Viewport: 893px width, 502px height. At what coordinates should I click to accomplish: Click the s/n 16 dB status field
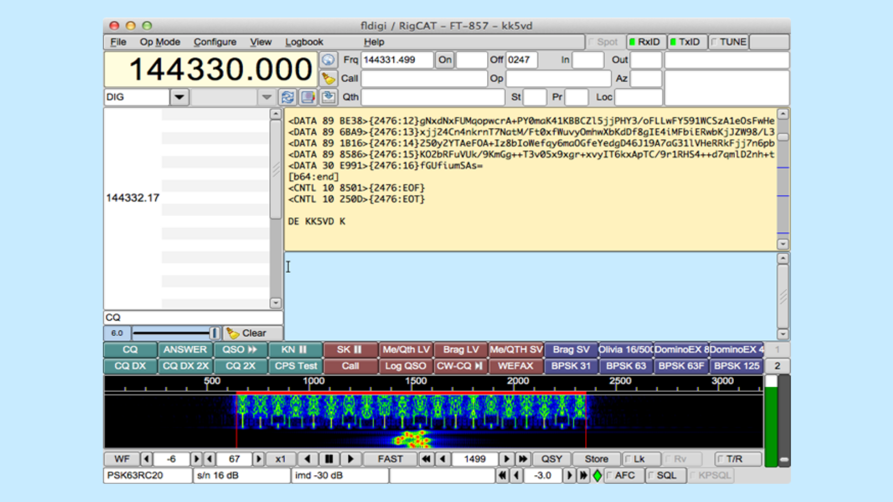pyautogui.click(x=241, y=476)
